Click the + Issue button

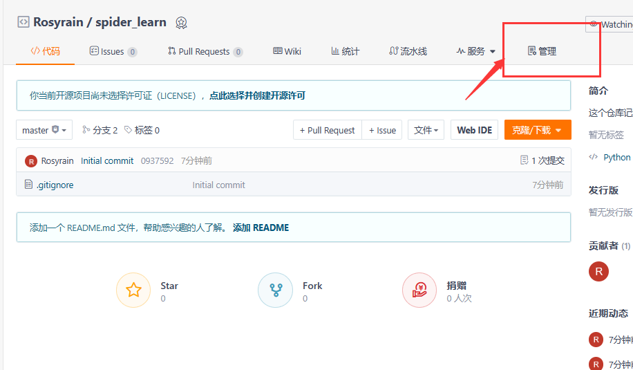[382, 129]
